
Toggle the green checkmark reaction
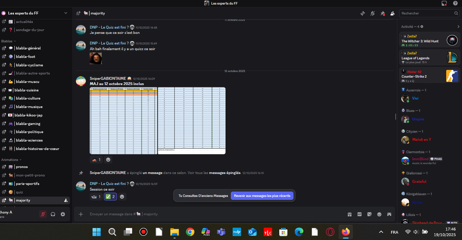coord(111,196)
